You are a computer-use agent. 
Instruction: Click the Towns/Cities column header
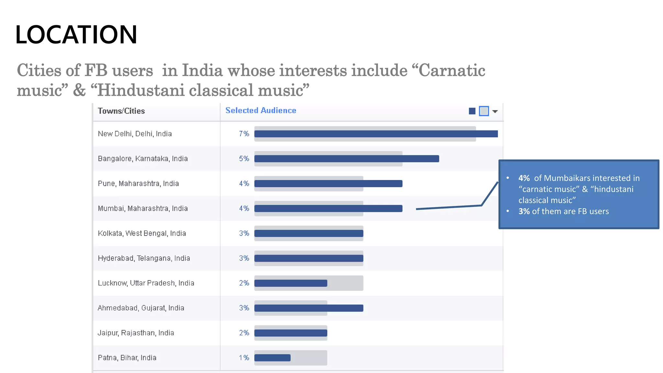[x=121, y=111]
